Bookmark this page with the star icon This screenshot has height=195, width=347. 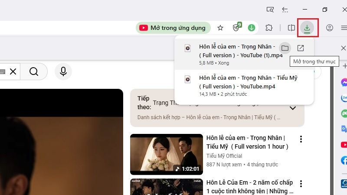pos(220,28)
